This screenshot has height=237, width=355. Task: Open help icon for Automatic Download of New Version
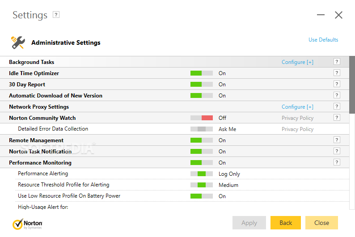pos(337,95)
